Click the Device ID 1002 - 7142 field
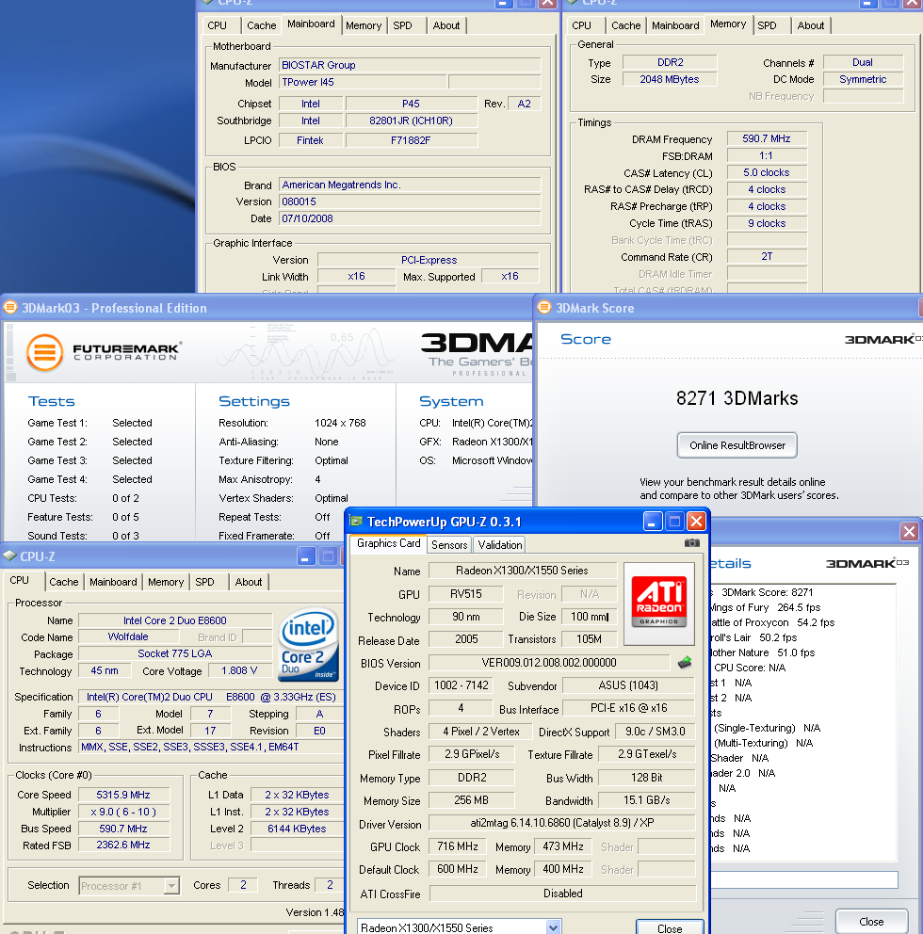The image size is (923, 934). (x=461, y=685)
